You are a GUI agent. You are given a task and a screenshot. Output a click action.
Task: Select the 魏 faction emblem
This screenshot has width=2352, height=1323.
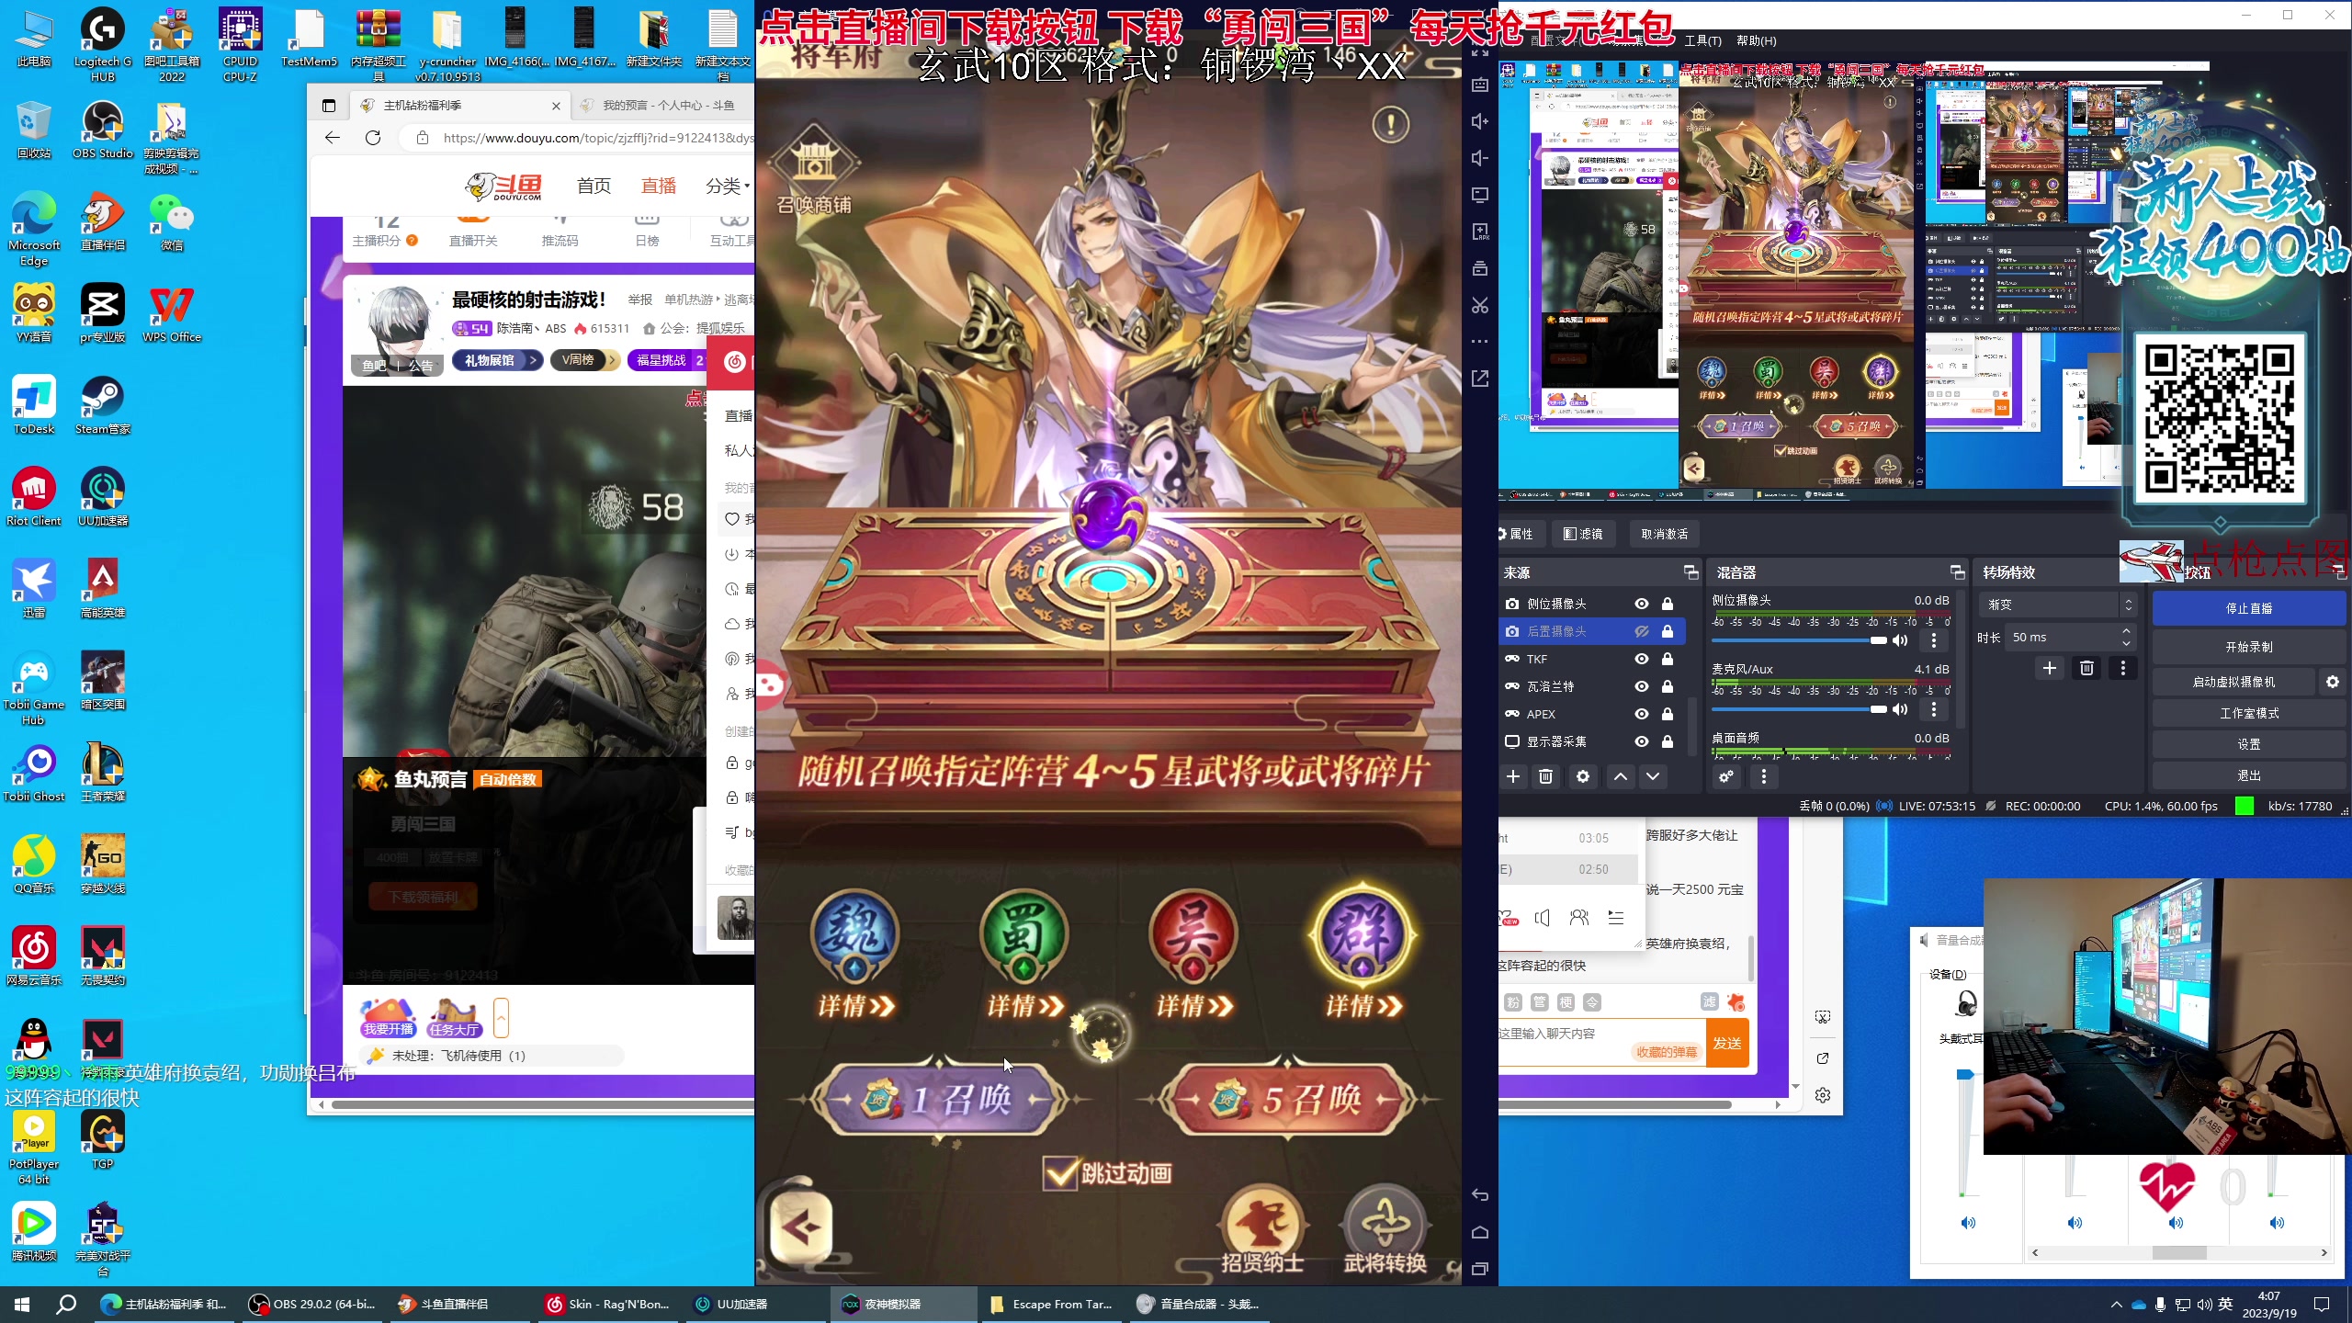855,934
